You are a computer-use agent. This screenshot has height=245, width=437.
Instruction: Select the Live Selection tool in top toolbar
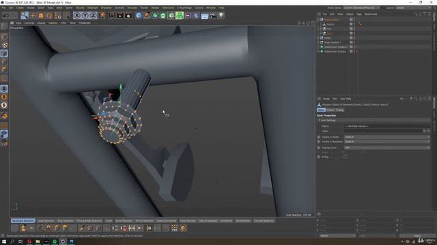[x=25, y=16]
